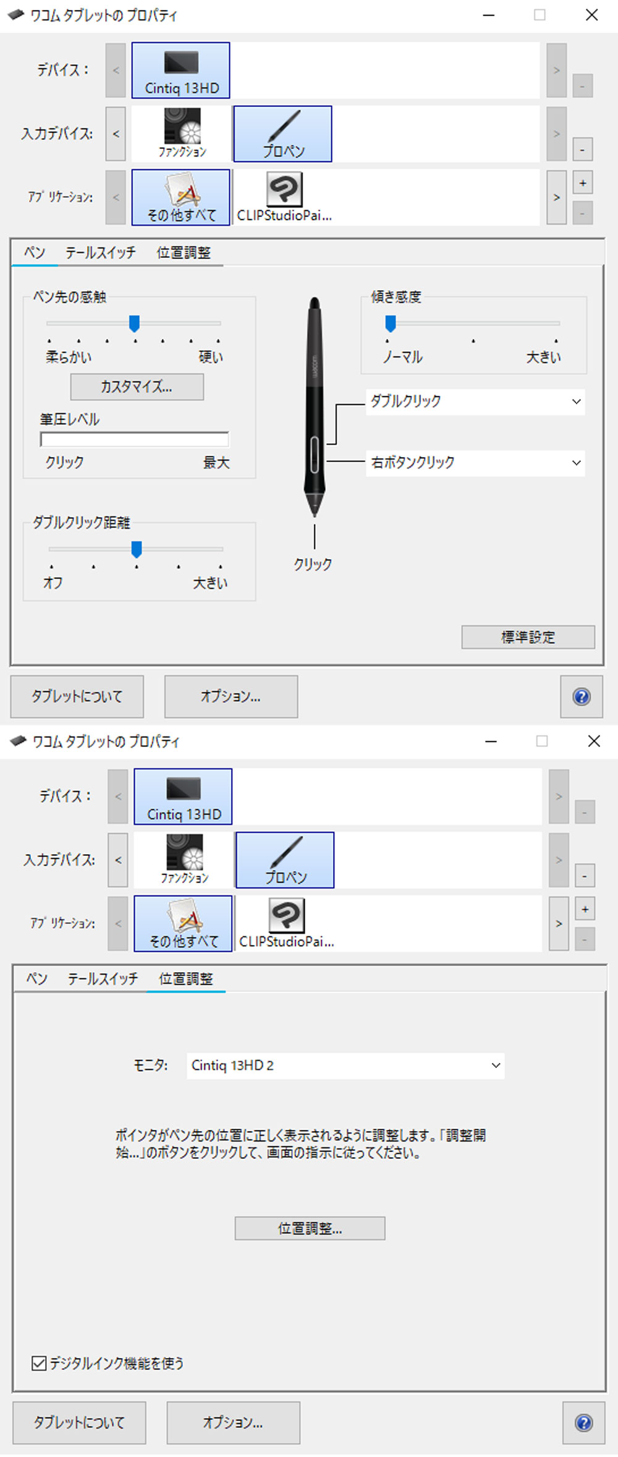Switch to ペン tab in lower window

click(37, 978)
